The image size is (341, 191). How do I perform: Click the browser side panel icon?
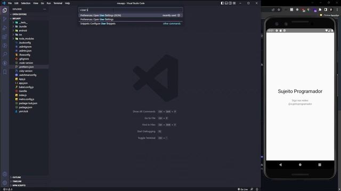[326, 10]
